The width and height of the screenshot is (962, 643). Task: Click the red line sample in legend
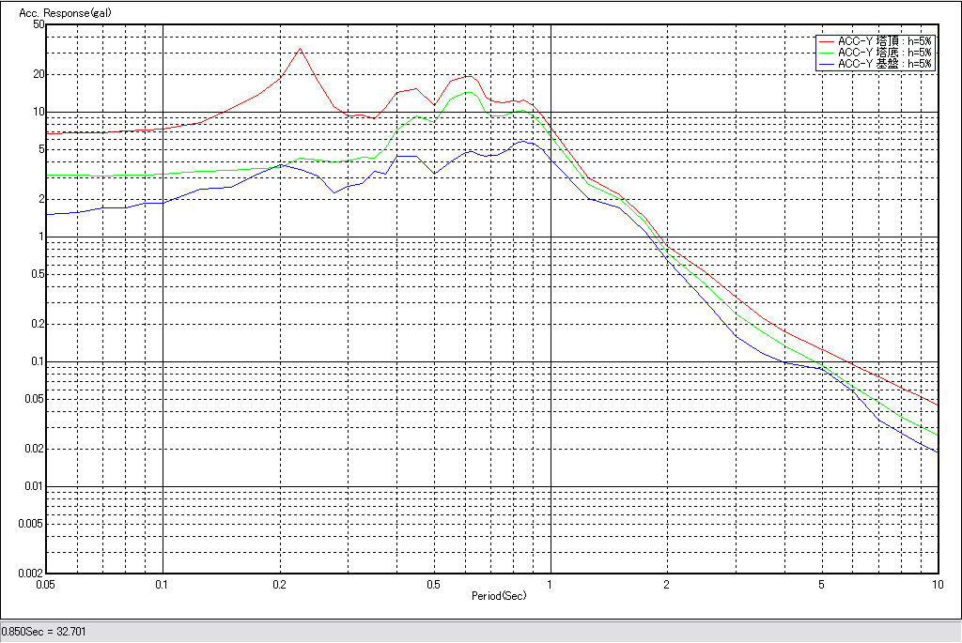826,41
